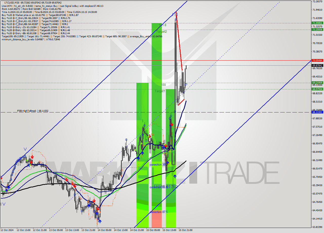324x233 pixels.
Task: Click the '13 Oct 05:00' time label
Action: [x=56, y=230]
